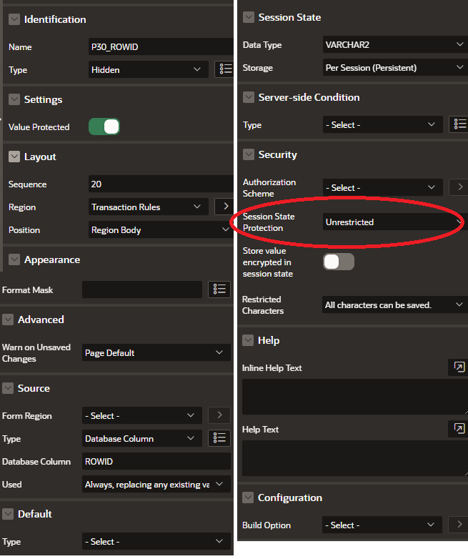The height and width of the screenshot is (559, 468).
Task: Open Server-side Condition type list icon
Action: 459,124
